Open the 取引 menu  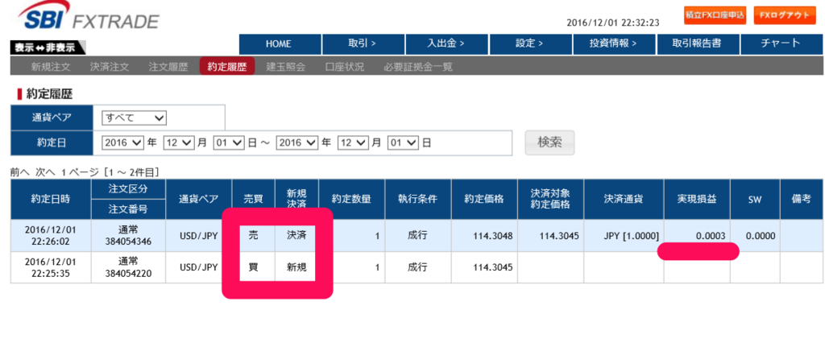click(363, 44)
